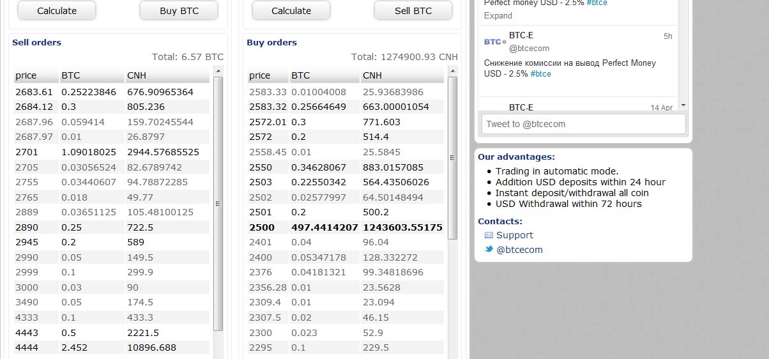Click the 2944.57685525 CNH value
This screenshot has height=359, width=769.
(x=163, y=152)
